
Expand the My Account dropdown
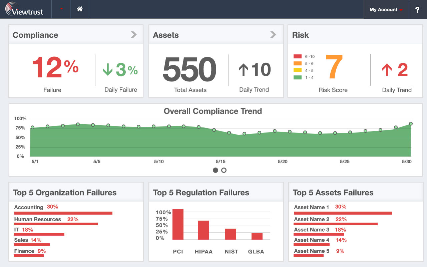pos(386,10)
